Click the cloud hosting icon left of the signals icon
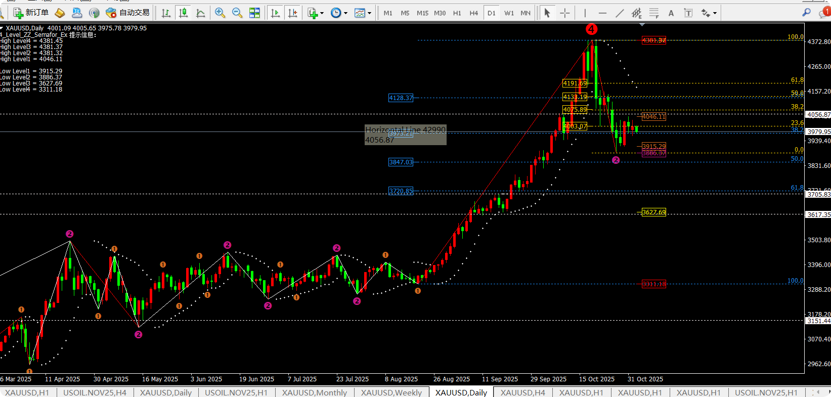Image resolution: width=831 pixels, height=397 pixels. (x=77, y=13)
